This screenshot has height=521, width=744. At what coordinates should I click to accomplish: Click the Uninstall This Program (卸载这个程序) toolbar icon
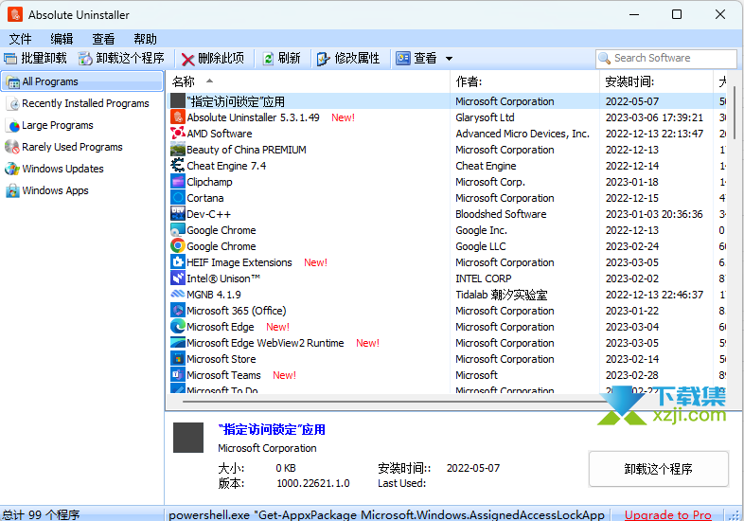click(85, 59)
